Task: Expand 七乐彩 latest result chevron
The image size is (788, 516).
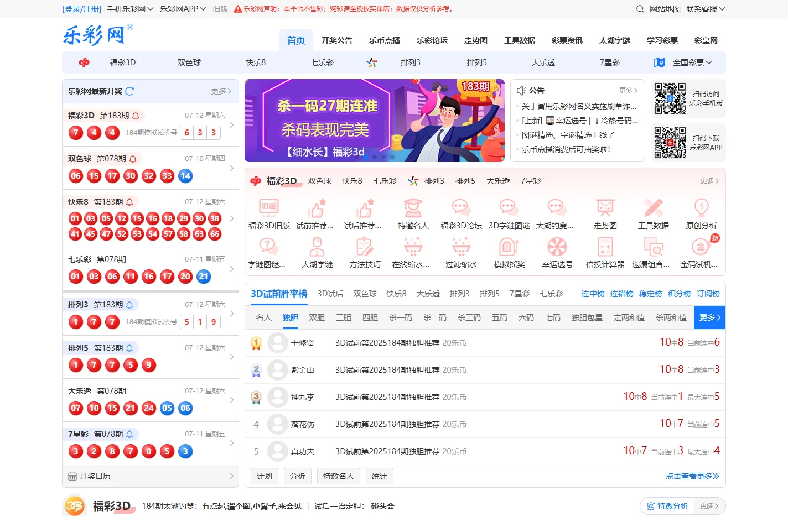Action: coord(231,269)
